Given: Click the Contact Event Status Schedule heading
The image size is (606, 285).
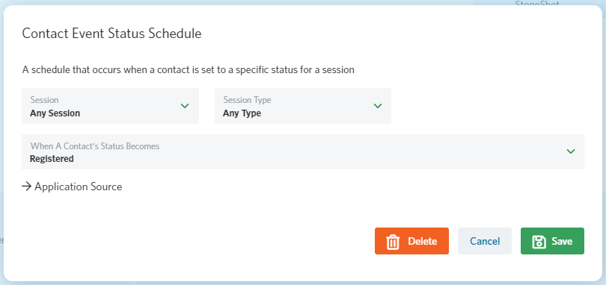Looking at the screenshot, I should coord(111,33).
